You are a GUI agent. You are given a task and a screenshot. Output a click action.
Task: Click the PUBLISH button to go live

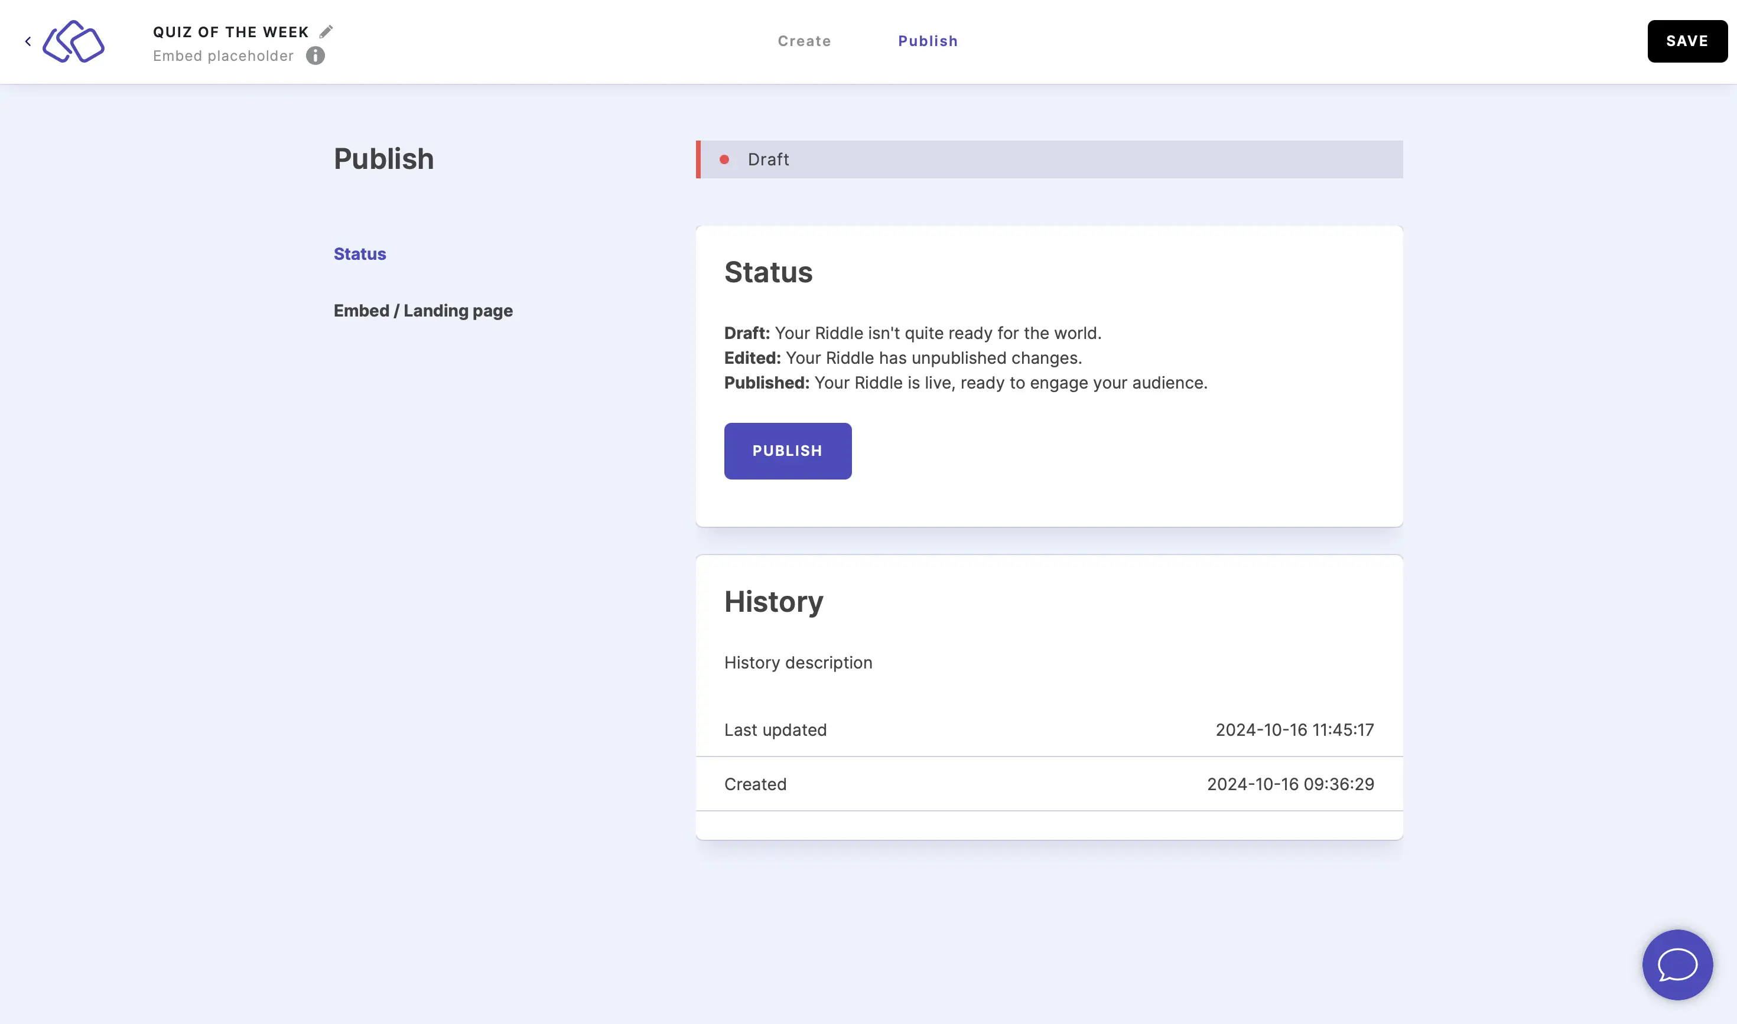click(788, 451)
